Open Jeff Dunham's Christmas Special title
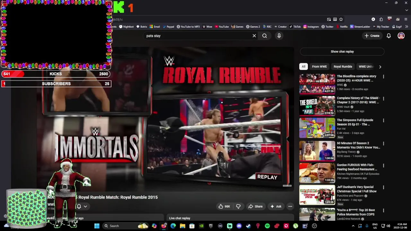The width and height of the screenshot is (411, 231). point(356,189)
